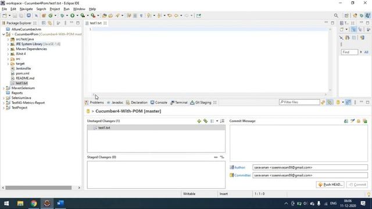Image resolution: width=372 pixels, height=209 pixels.
Task: Switch to the Terminal tab
Action: (x=179, y=102)
